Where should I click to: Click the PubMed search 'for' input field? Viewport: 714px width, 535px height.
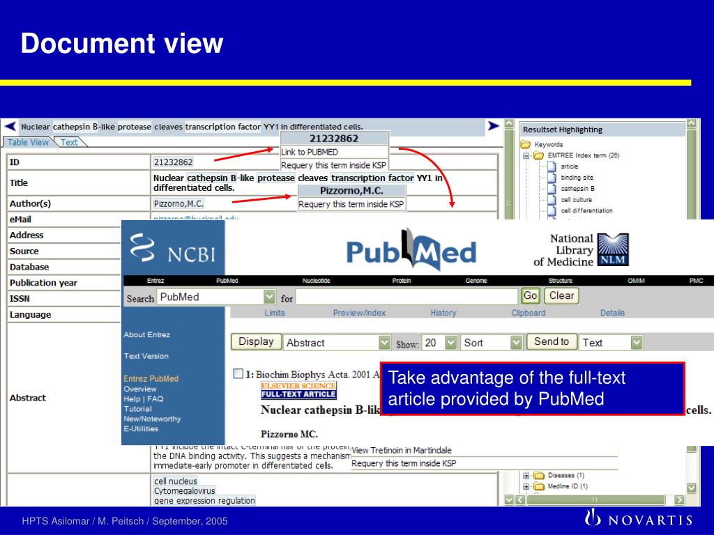(407, 297)
